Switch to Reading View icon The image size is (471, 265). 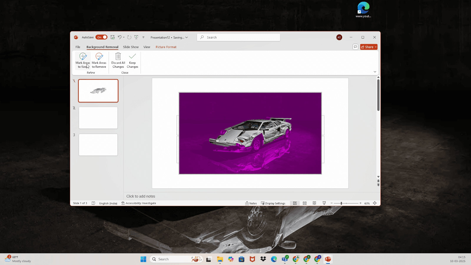(314, 203)
